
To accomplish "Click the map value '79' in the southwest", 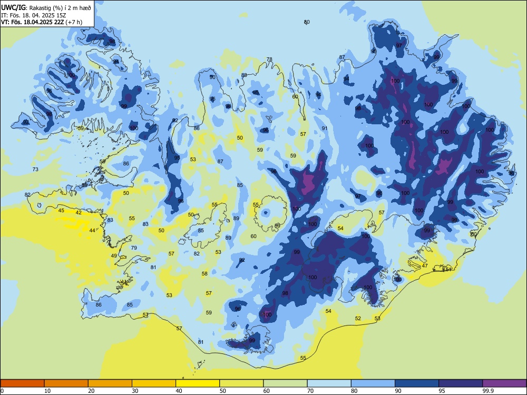I will [x=134, y=248].
